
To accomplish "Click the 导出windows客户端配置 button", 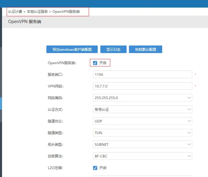I will [72, 49].
